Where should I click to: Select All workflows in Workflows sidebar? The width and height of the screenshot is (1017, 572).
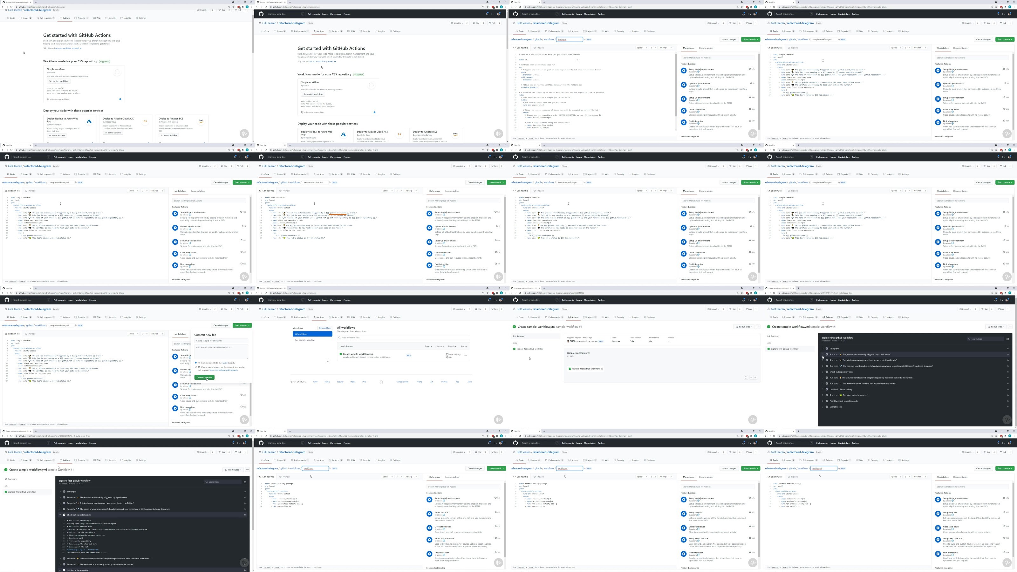coord(312,334)
